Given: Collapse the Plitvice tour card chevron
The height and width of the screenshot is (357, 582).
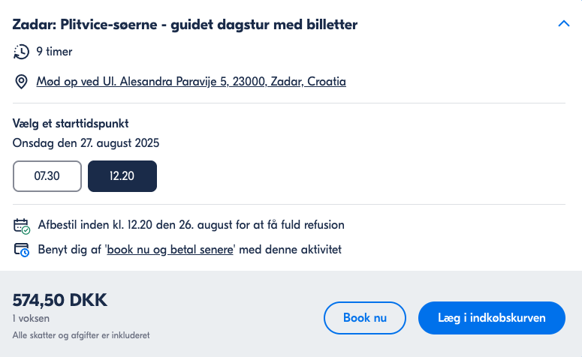Looking at the screenshot, I should point(563,24).
